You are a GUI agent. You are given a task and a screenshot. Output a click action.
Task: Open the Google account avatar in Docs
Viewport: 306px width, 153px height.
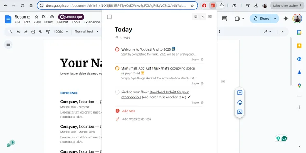pos(297,19)
